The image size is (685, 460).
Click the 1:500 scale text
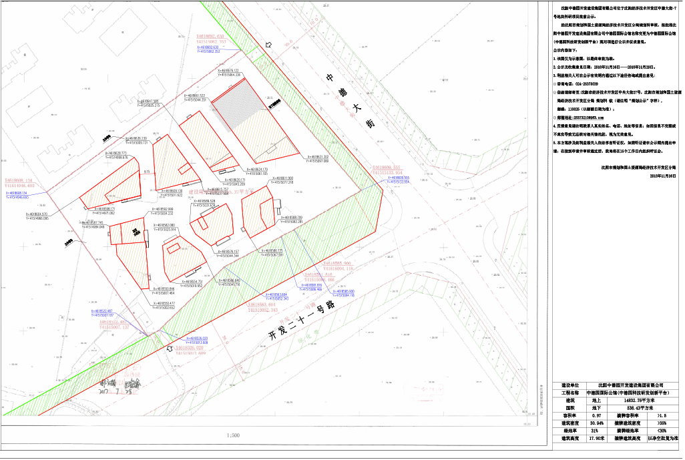(233, 436)
